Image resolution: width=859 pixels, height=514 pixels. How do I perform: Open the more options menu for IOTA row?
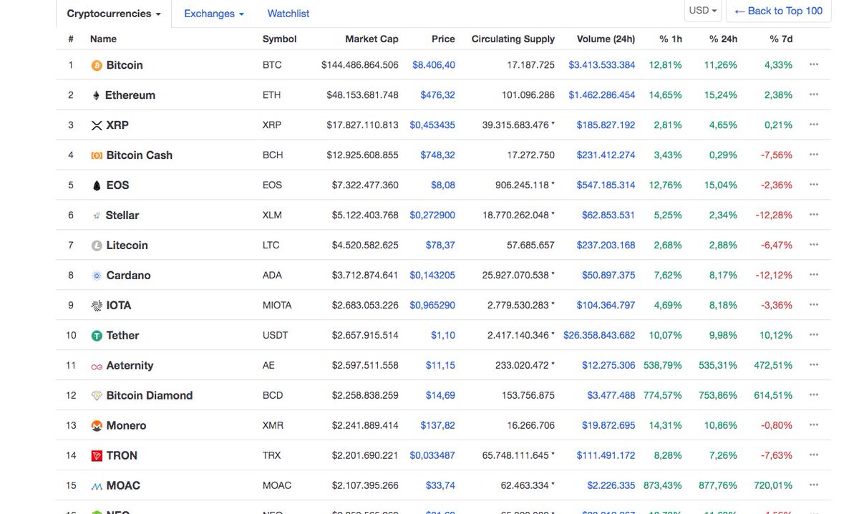[x=814, y=305]
